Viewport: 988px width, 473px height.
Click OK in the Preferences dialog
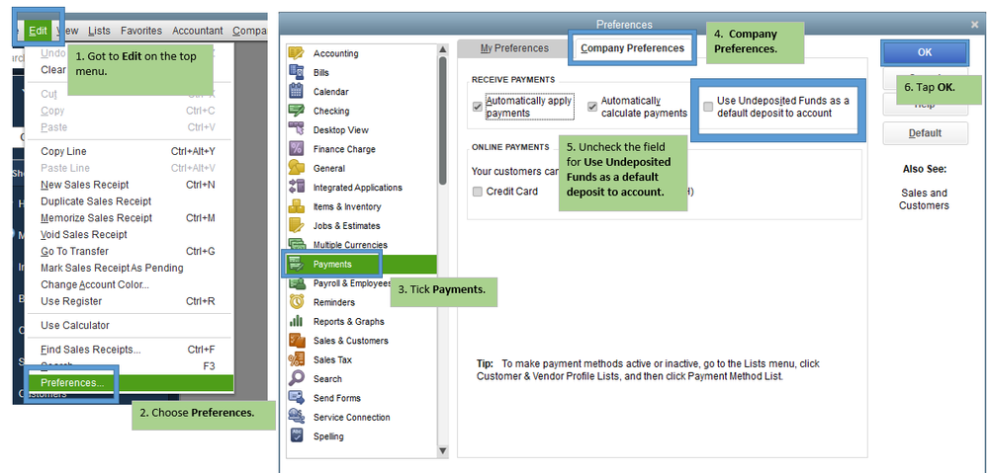[x=925, y=53]
